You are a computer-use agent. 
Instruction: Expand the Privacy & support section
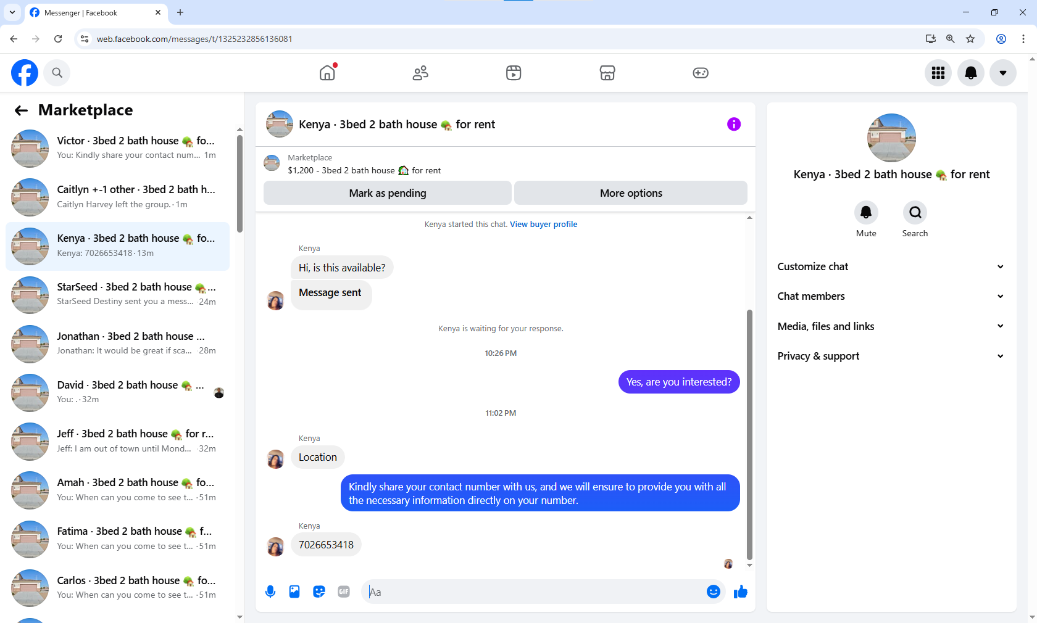coord(891,356)
